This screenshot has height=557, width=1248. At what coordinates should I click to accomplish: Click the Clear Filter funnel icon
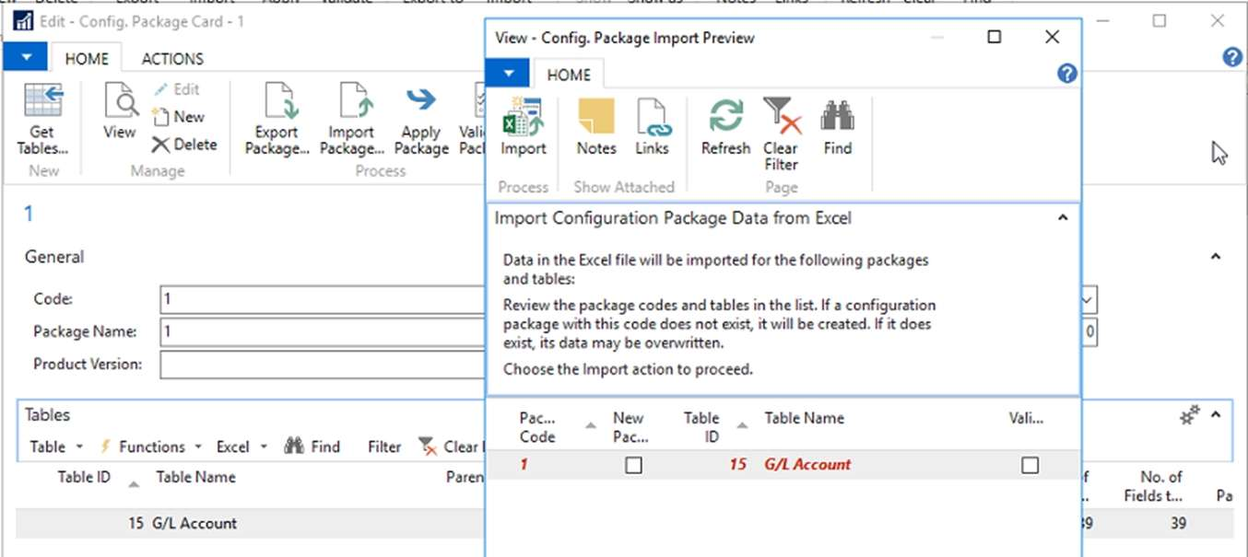pyautogui.click(x=781, y=118)
